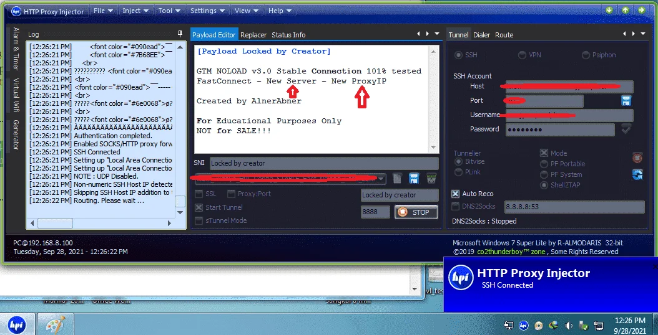The width and height of the screenshot is (658, 335).
Task: Open the Tunnel panel tab list arrow
Action: pyautogui.click(x=643, y=34)
